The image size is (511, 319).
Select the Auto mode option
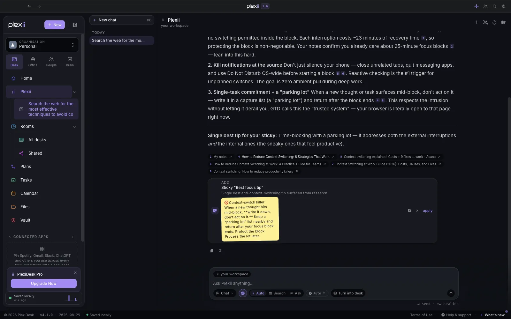(258, 293)
